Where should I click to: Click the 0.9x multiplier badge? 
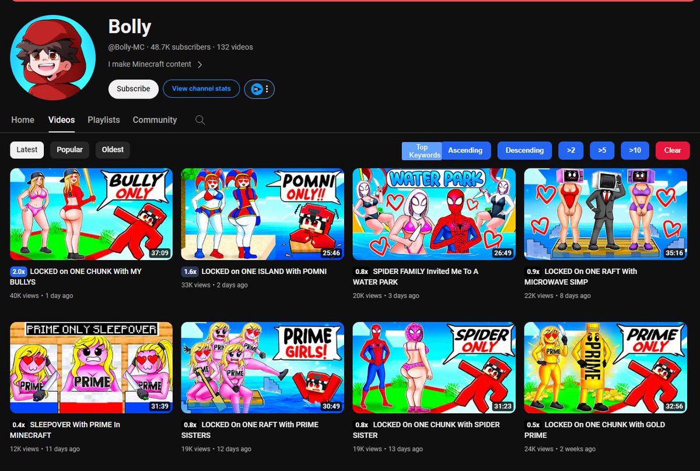pos(533,272)
